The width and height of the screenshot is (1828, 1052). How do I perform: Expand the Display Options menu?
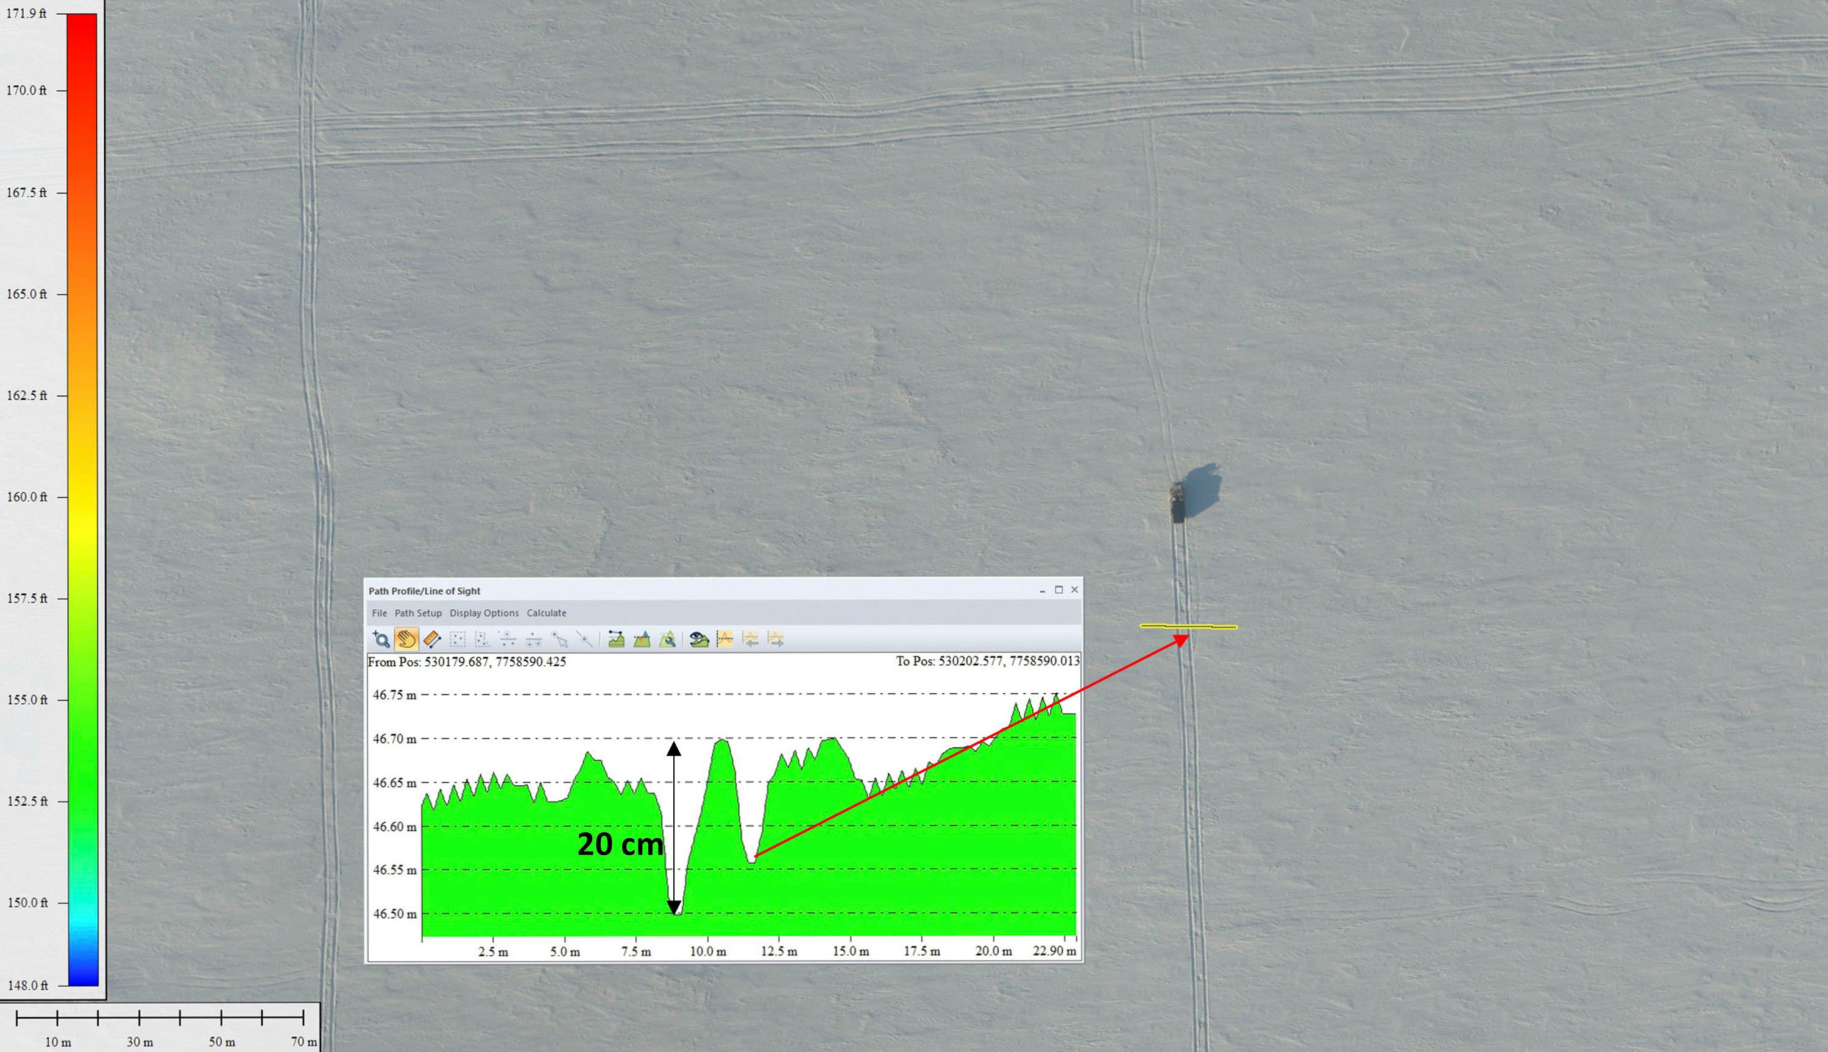[484, 613]
